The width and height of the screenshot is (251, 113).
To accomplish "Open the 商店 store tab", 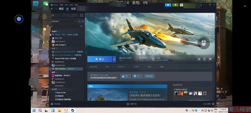I will point(61,9).
